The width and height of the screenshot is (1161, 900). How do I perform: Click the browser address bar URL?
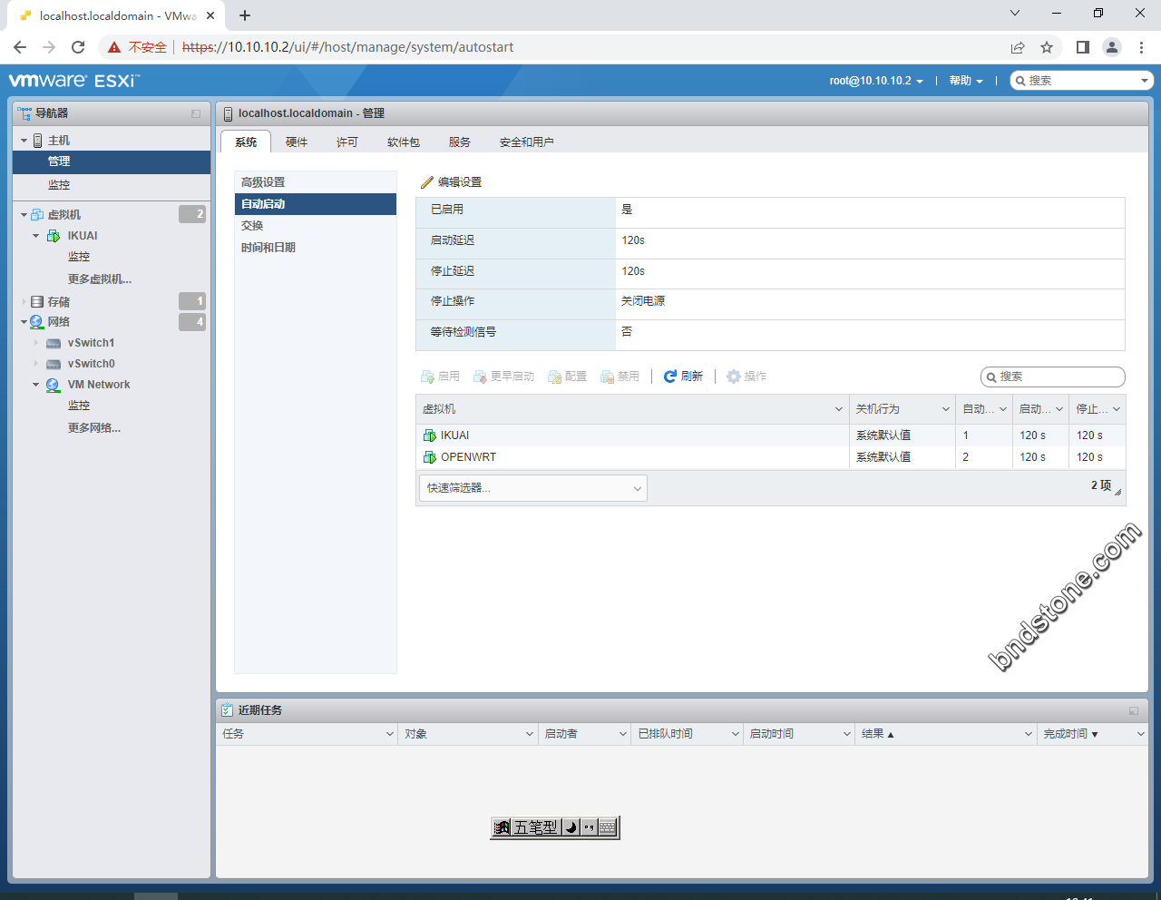(x=347, y=47)
